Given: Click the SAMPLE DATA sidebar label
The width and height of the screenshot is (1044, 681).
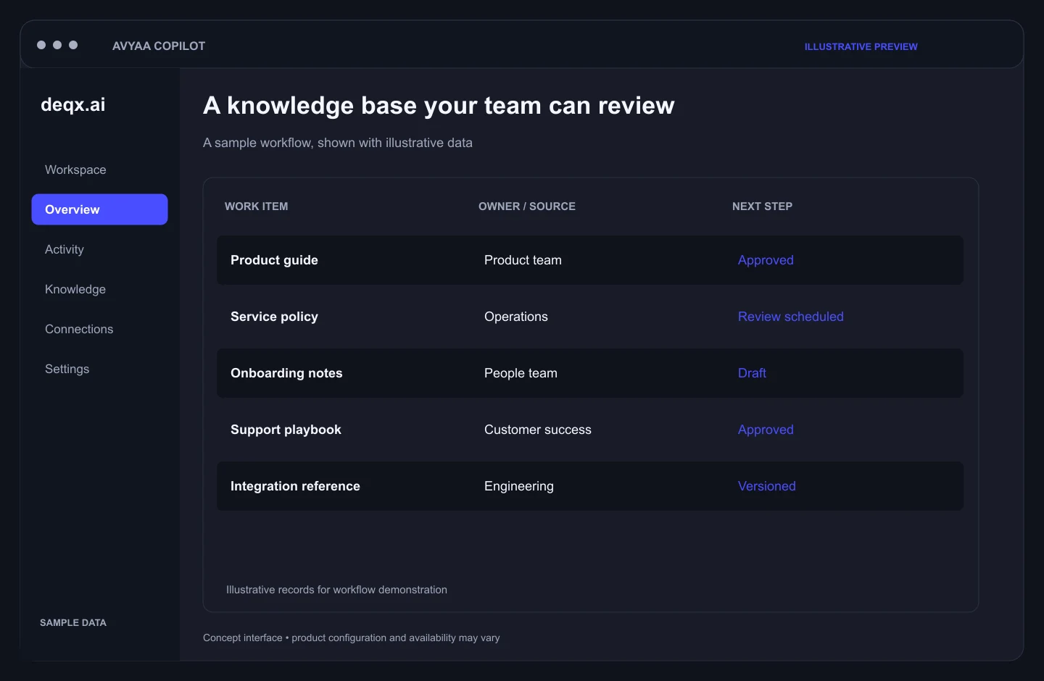Looking at the screenshot, I should coord(73,622).
